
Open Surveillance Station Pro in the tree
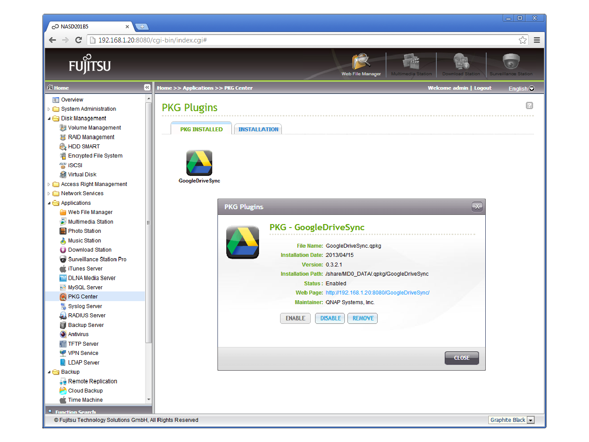point(97,260)
